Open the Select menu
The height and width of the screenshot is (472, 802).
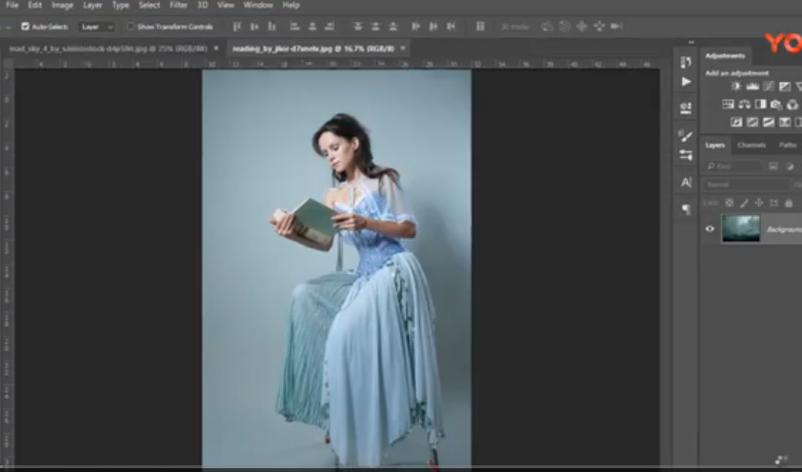pyautogui.click(x=150, y=5)
